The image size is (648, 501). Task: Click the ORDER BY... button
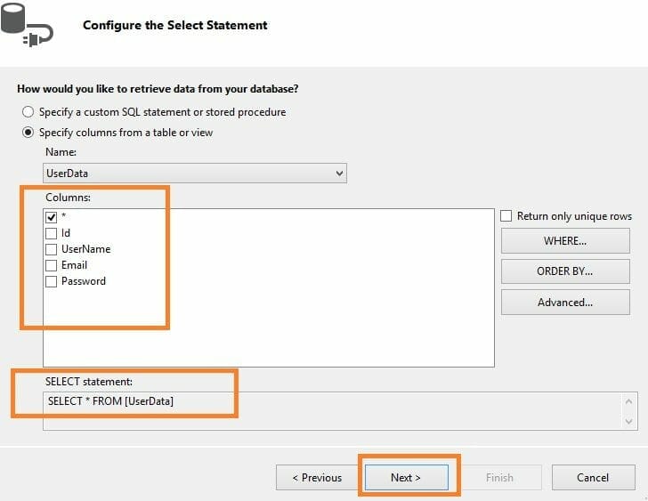click(564, 271)
